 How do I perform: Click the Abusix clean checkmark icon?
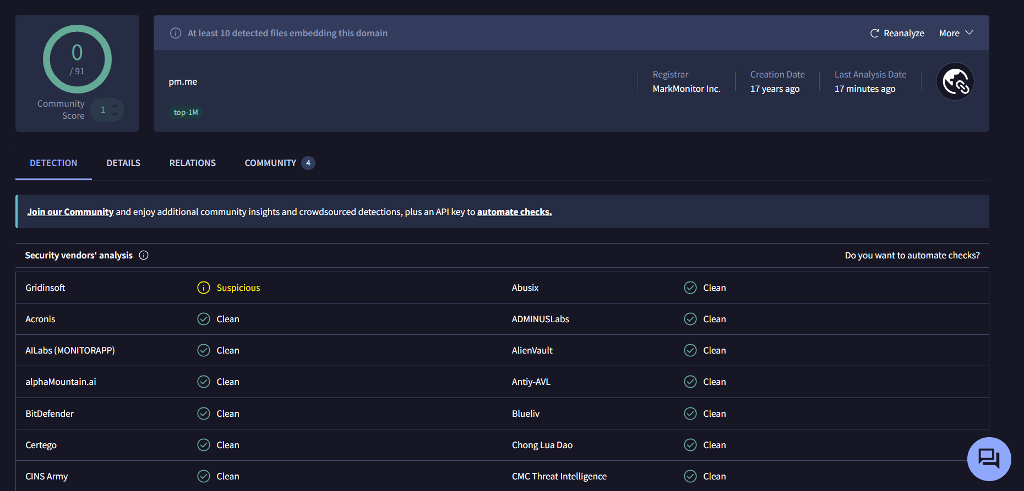pos(690,288)
